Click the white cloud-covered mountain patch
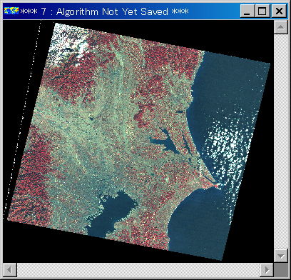The height and width of the screenshot is (280, 291). (68, 44)
